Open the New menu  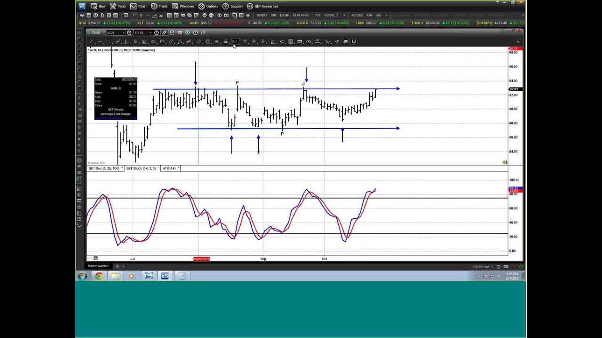pyautogui.click(x=98, y=6)
